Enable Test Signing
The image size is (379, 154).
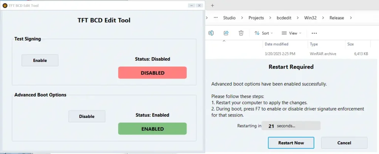pyautogui.click(x=40, y=60)
